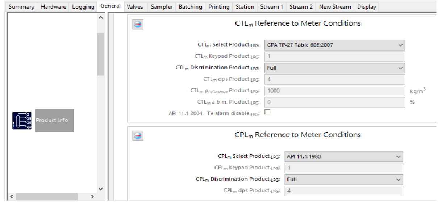Select the Product Info label

pyautogui.click(x=54, y=120)
